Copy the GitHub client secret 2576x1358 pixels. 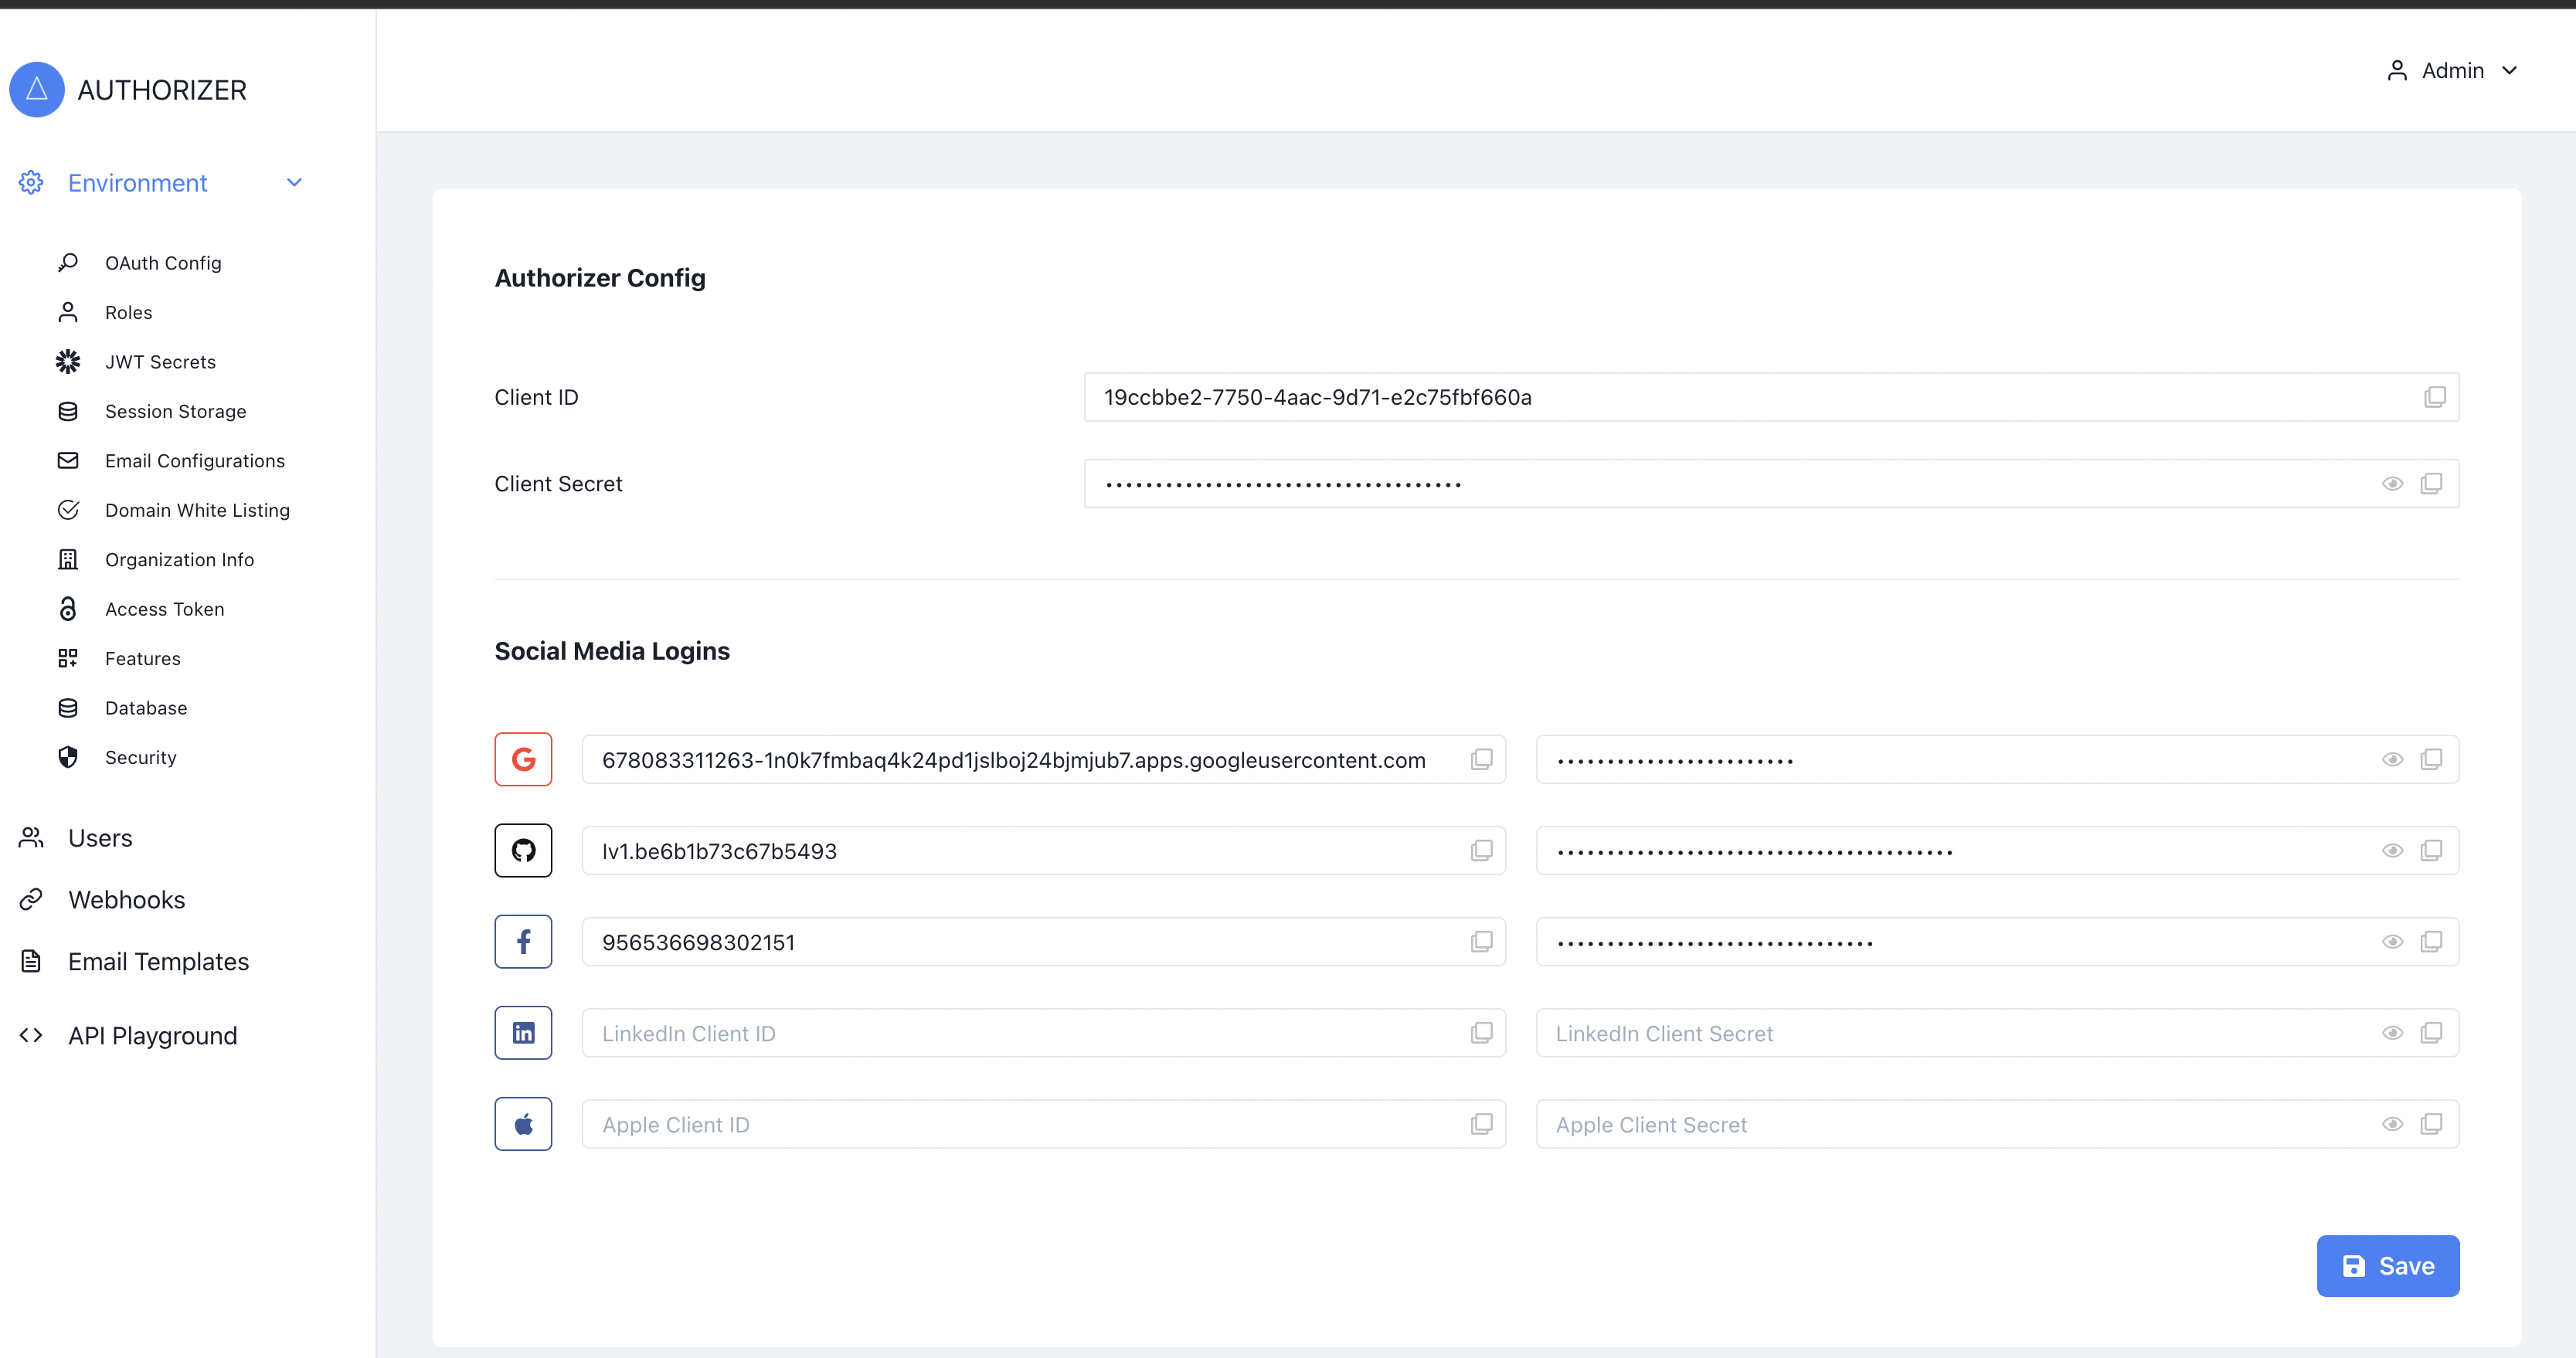click(2431, 851)
